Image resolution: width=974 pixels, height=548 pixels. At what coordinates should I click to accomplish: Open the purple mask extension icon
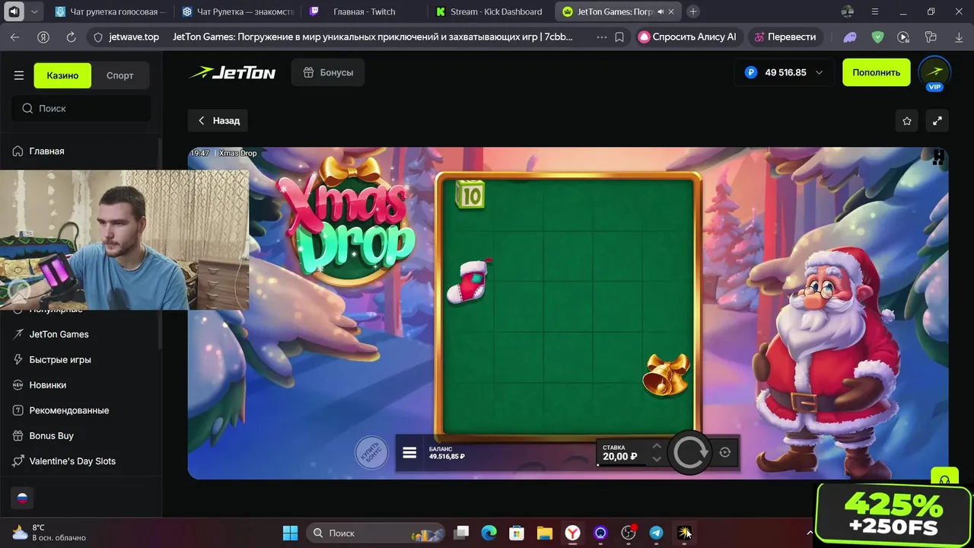point(850,37)
